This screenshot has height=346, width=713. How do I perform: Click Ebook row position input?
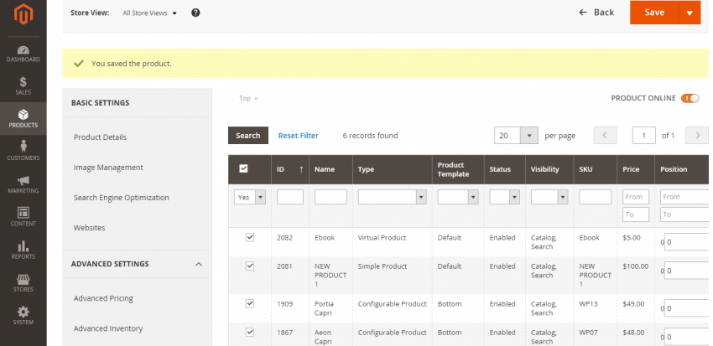point(687,242)
